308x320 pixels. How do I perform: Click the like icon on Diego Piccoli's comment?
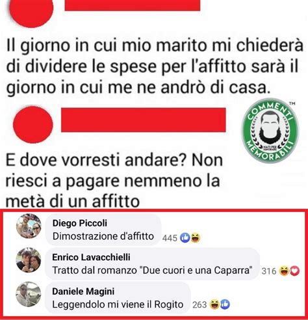tap(185, 237)
